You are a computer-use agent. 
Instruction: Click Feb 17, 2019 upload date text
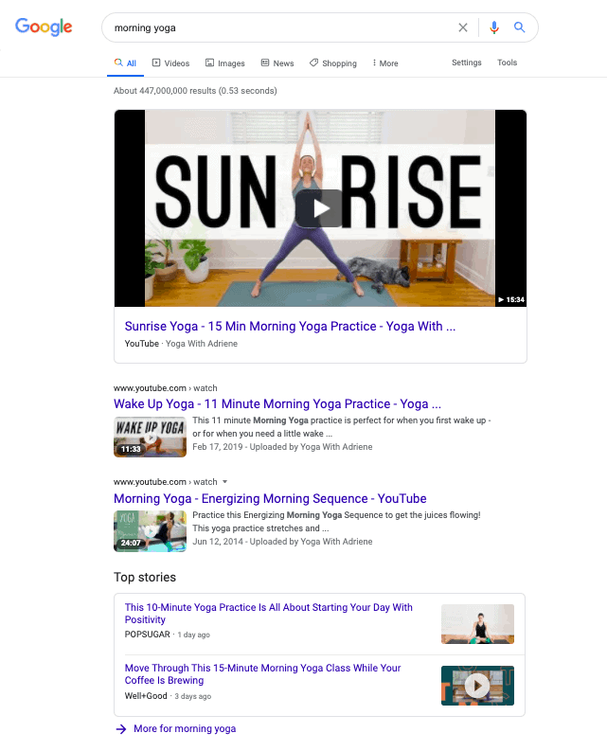pos(218,447)
